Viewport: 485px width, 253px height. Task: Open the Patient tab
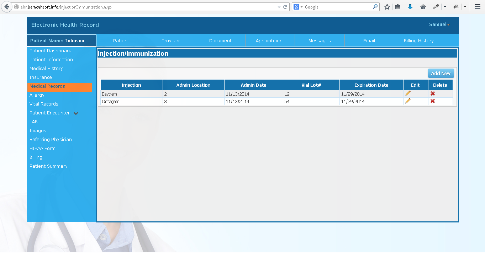click(x=121, y=41)
